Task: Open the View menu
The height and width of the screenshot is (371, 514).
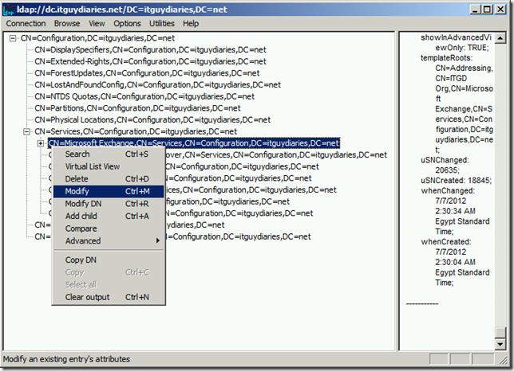Action: [x=97, y=24]
